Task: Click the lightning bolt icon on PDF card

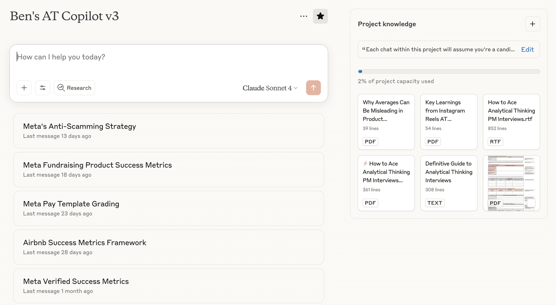Action: tap(365, 164)
